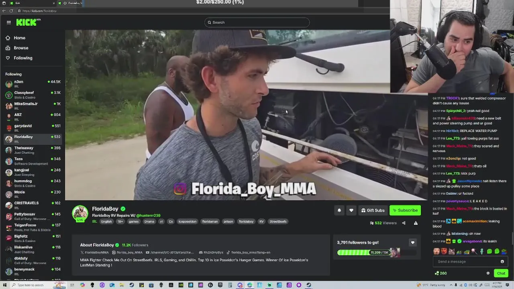Viewport: 514px width, 289px height.
Task: Open the RhZnDHyByx Discord link
Action: click(x=211, y=252)
